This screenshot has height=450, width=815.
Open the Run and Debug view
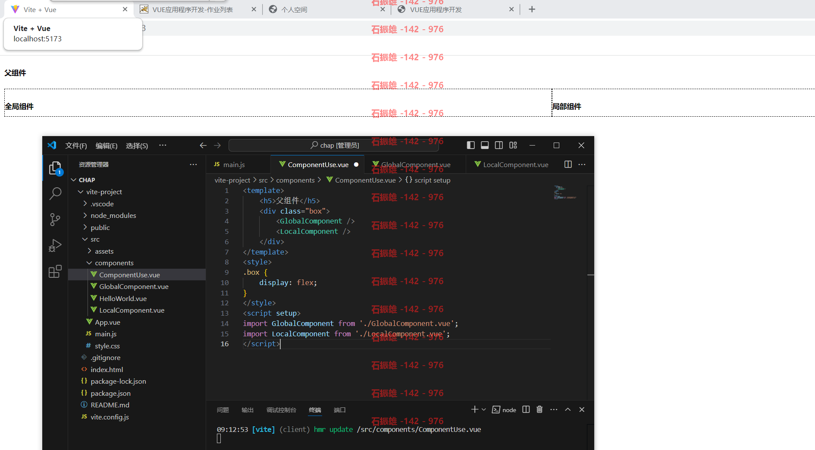[55, 245]
